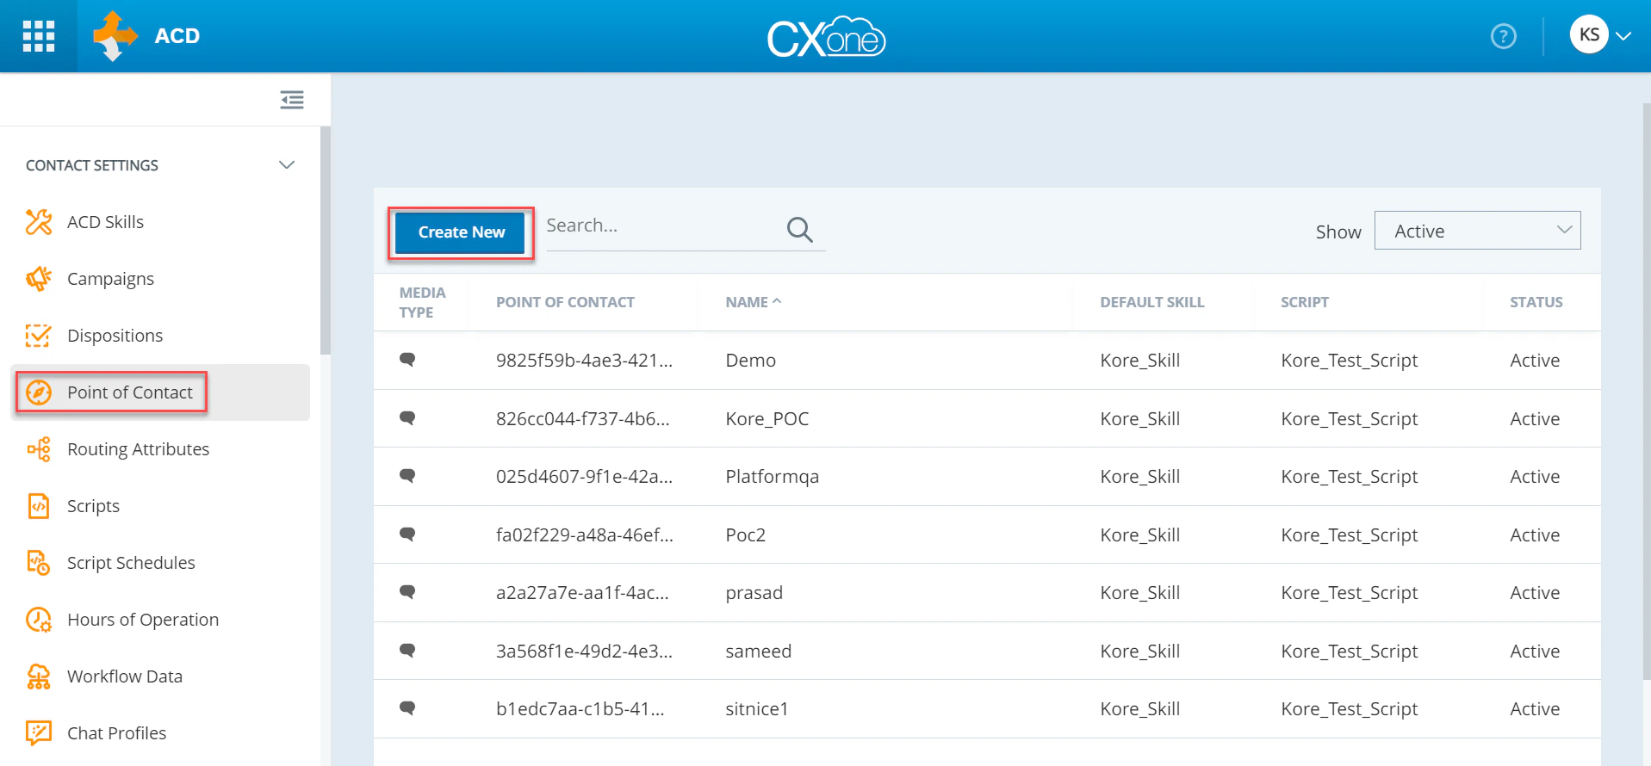Click chat media icon in Platformqa row
1651x766 pixels.
[408, 476]
